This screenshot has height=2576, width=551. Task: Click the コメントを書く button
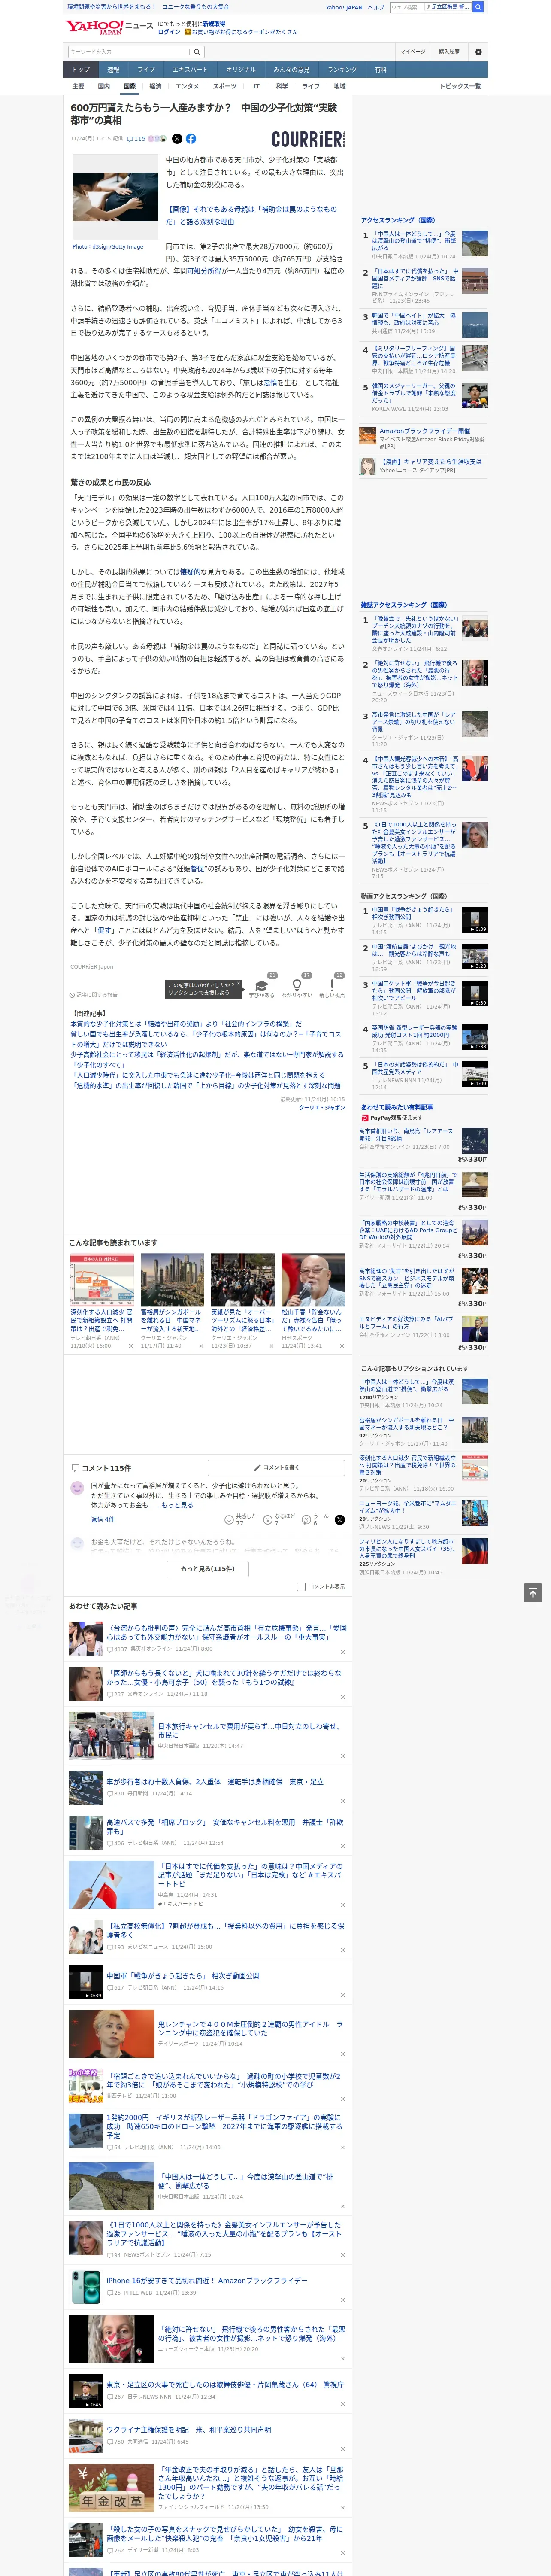277,1468
